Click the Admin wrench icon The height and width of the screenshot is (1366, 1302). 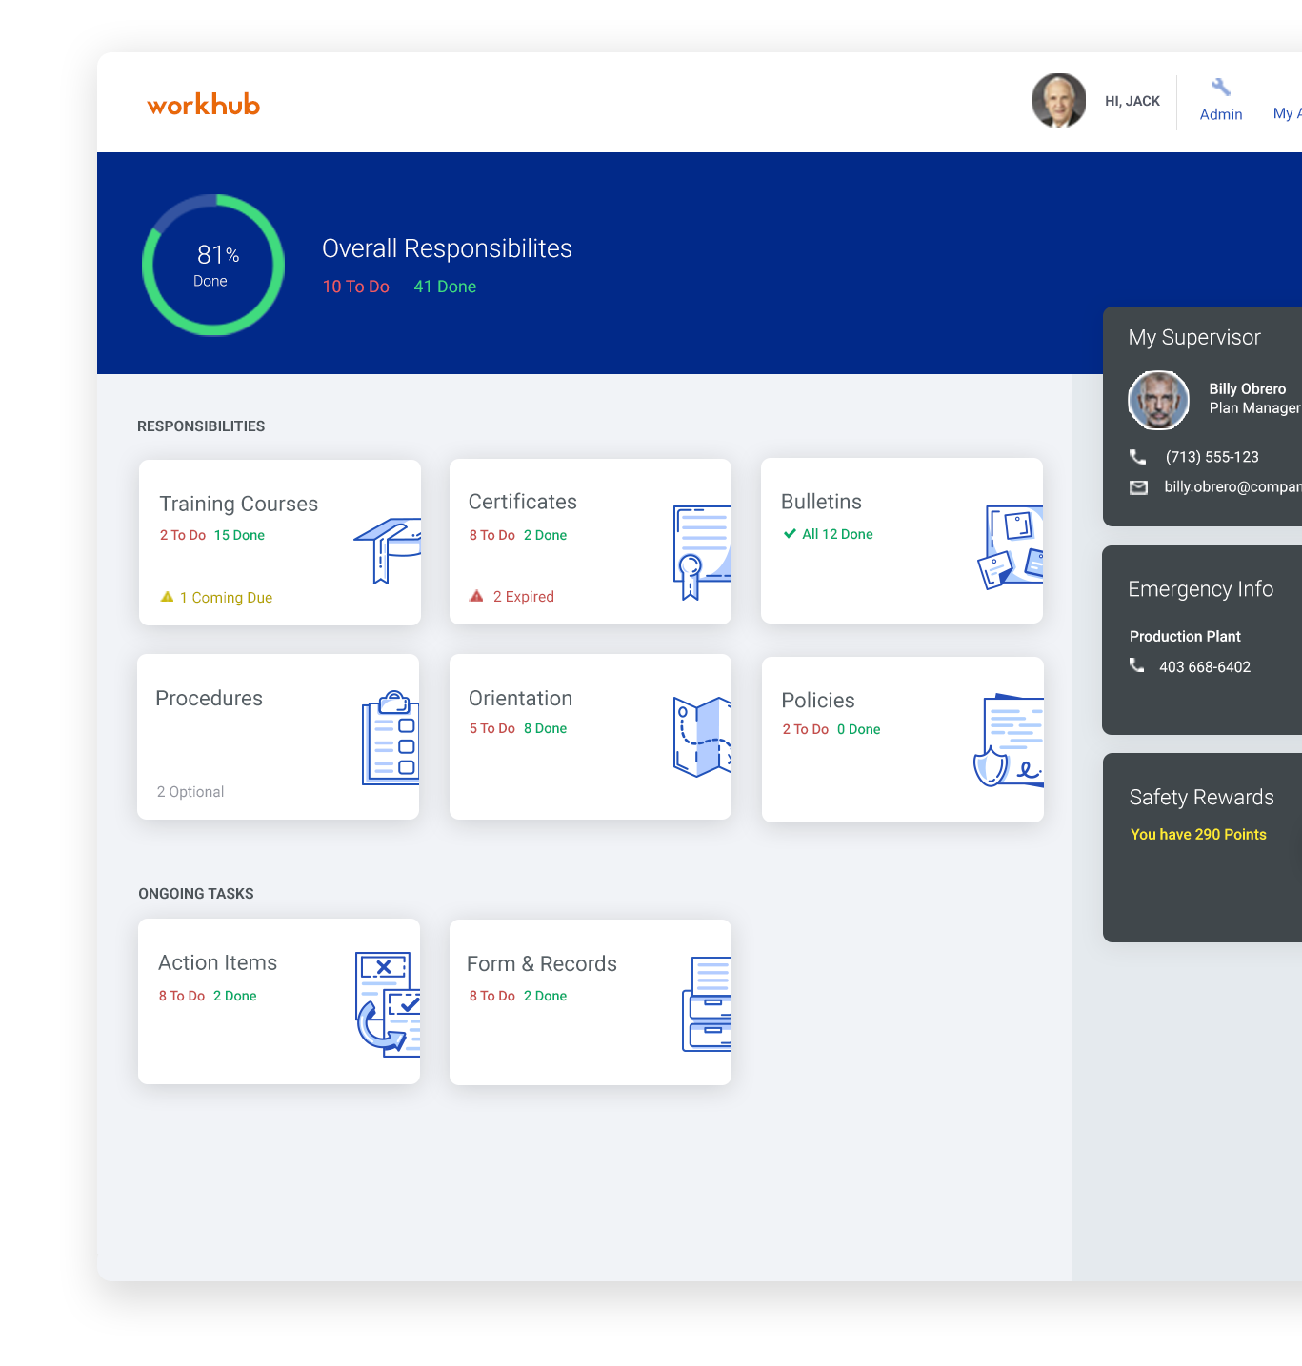click(x=1221, y=88)
